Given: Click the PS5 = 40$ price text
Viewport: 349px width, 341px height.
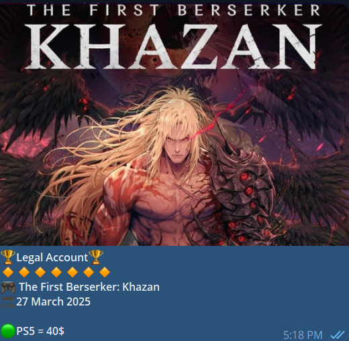Looking at the screenshot, I should click(40, 331).
